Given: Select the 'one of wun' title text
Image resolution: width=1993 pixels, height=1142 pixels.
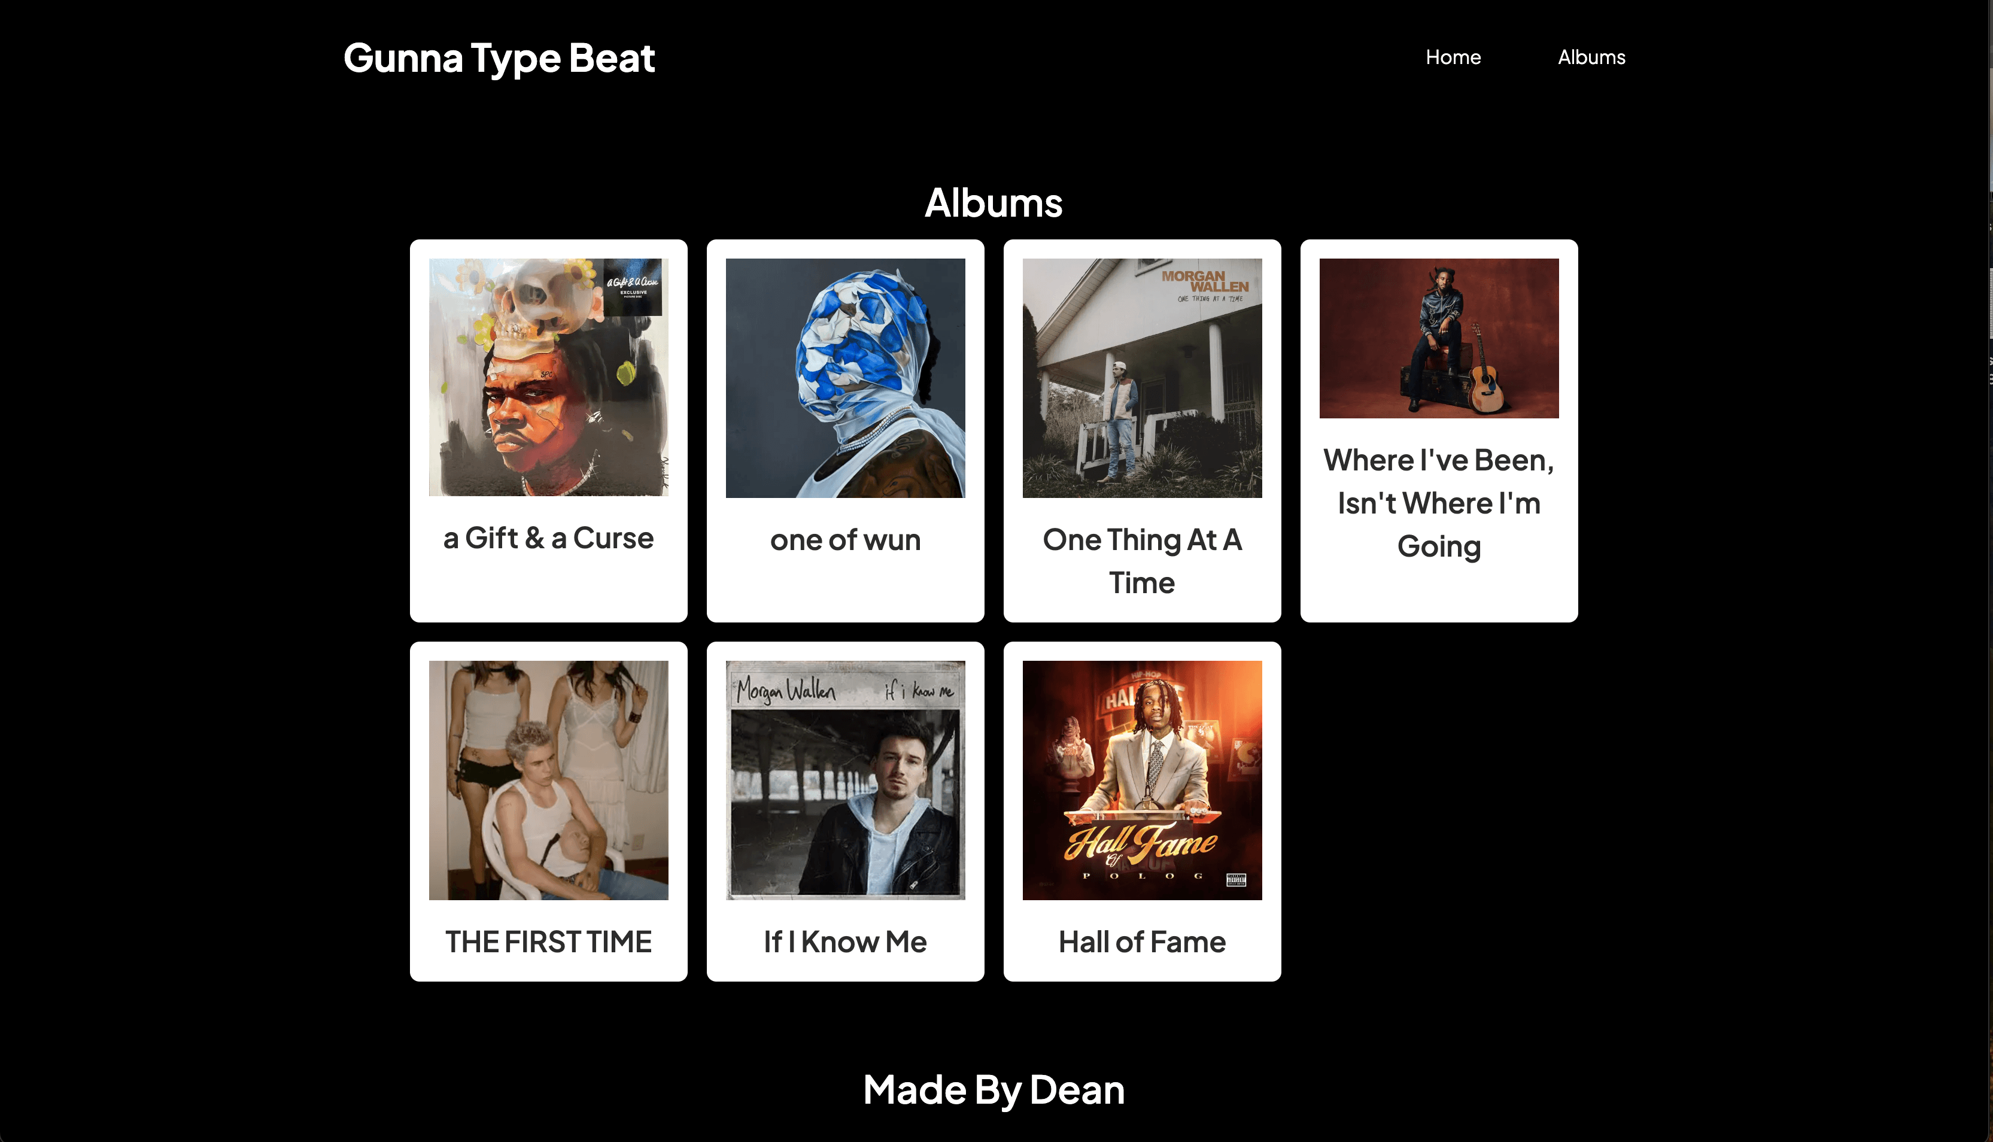Looking at the screenshot, I should point(845,540).
